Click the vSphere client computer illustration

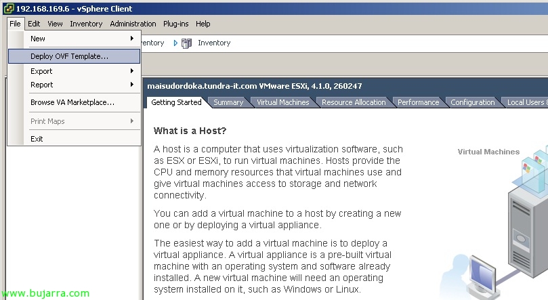tap(482, 278)
